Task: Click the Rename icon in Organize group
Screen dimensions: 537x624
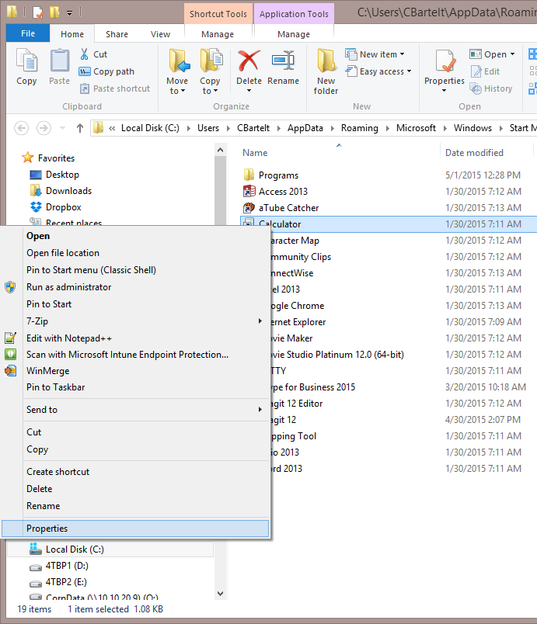Action: [x=283, y=61]
